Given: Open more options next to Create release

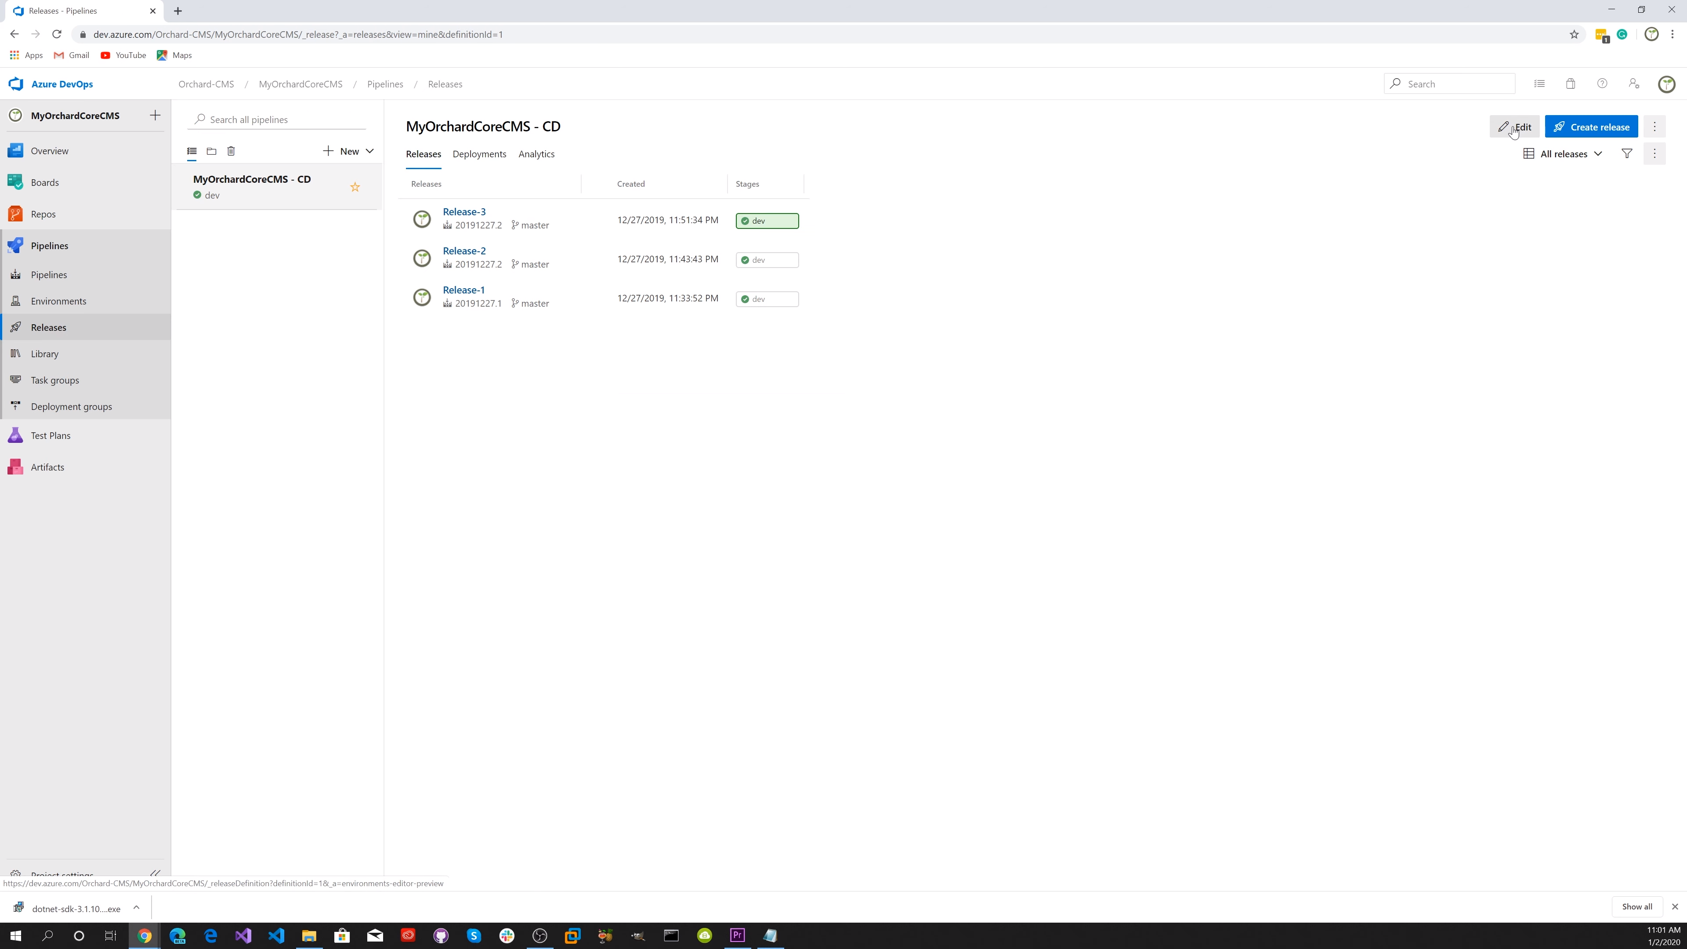Looking at the screenshot, I should pos(1654,127).
